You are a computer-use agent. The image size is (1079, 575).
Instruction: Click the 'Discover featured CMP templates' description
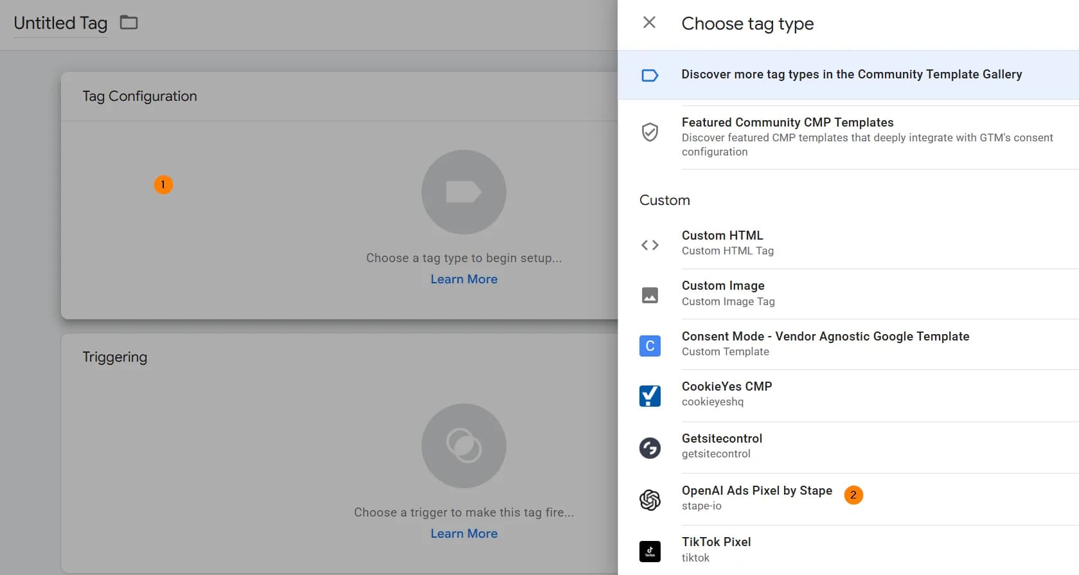[x=868, y=145]
